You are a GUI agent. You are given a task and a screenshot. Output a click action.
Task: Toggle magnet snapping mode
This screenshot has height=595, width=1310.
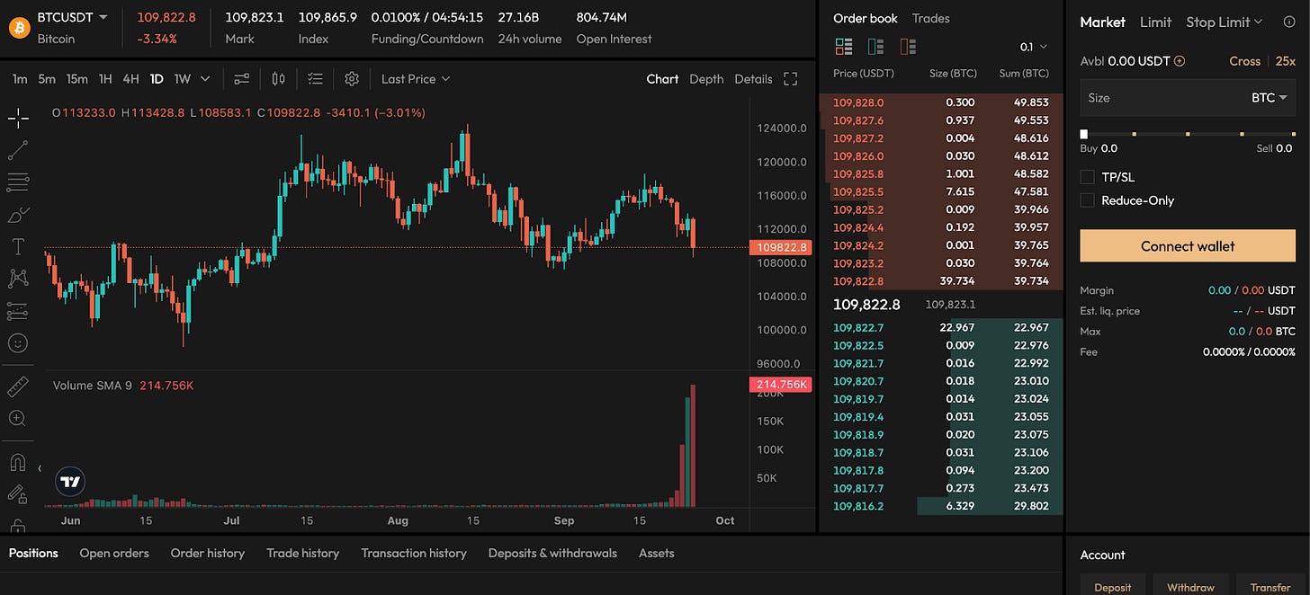(18, 462)
